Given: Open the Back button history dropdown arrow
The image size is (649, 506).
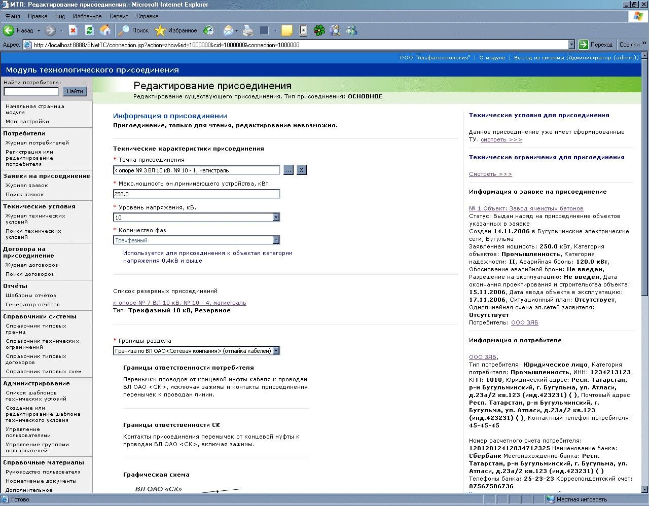Looking at the screenshot, I should (38, 30).
